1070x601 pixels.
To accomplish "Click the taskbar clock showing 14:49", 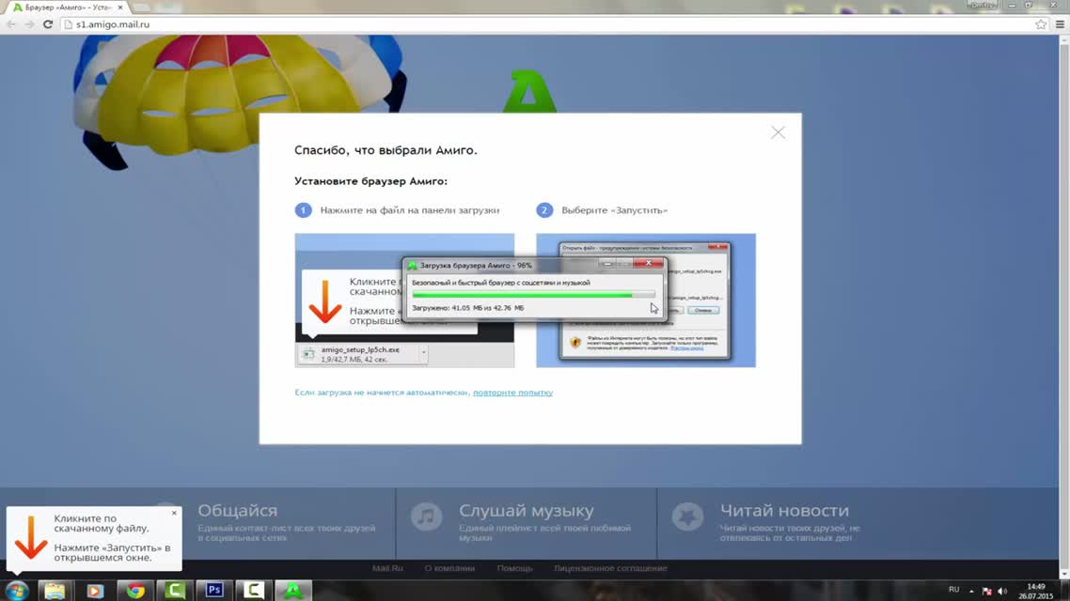I will (x=1036, y=592).
